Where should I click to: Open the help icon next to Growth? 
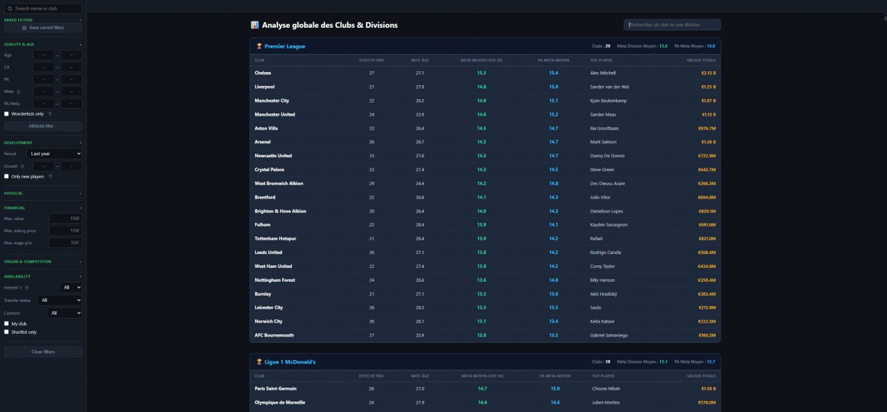23,166
